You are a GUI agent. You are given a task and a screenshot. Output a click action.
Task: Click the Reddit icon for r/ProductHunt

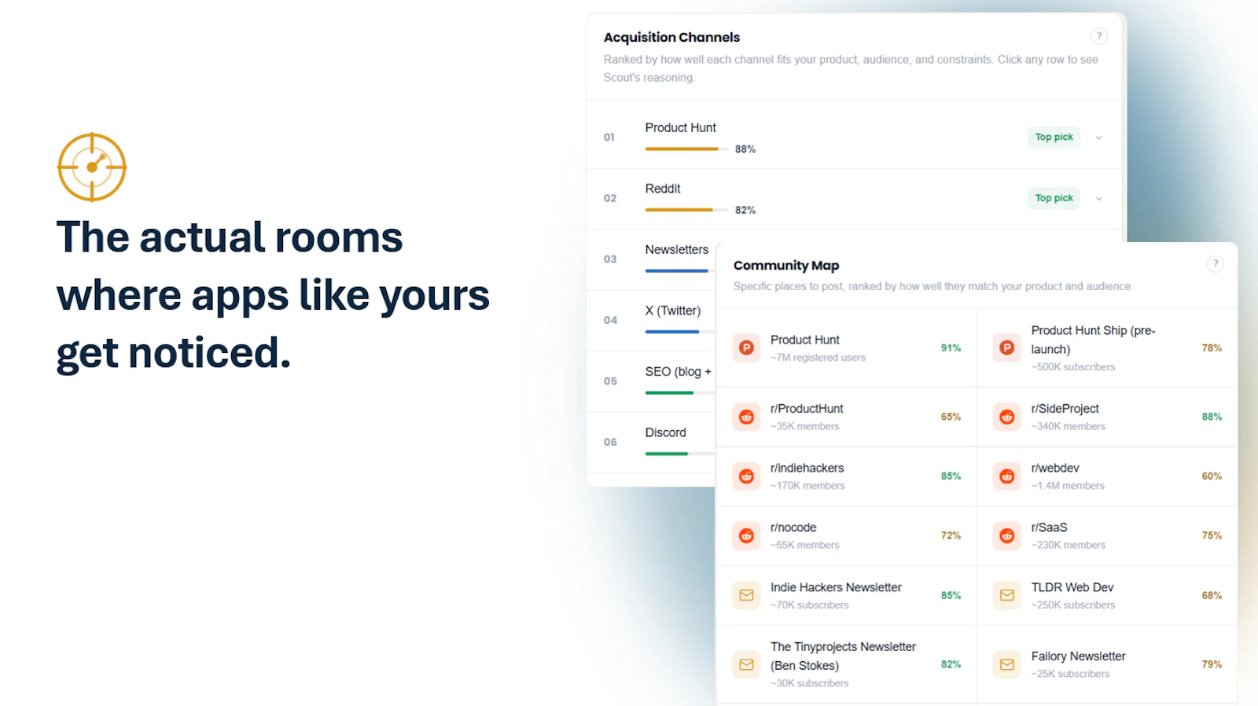coord(746,417)
